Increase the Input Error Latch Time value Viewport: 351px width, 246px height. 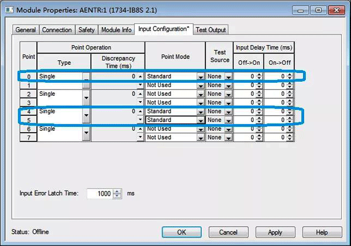[117, 190]
